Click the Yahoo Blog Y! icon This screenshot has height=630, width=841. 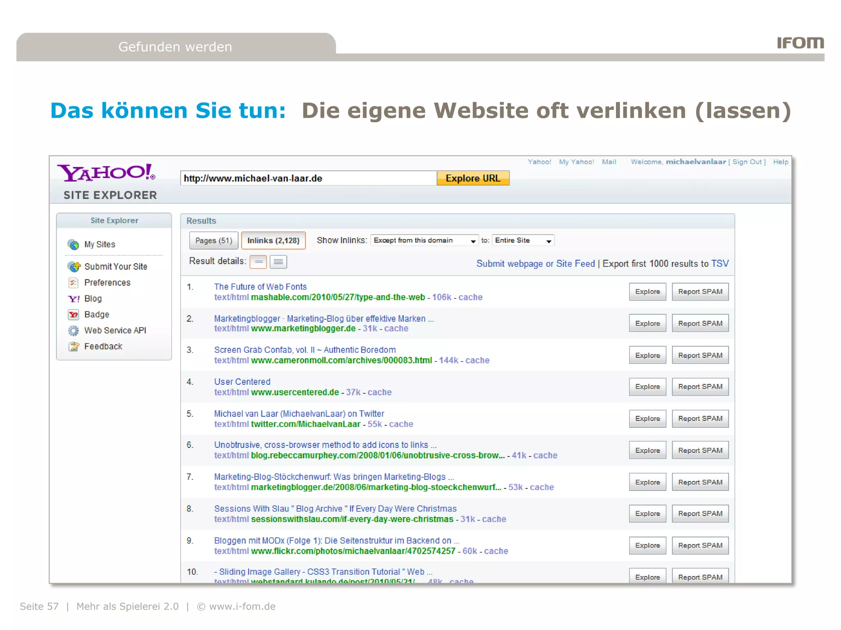pyautogui.click(x=74, y=299)
